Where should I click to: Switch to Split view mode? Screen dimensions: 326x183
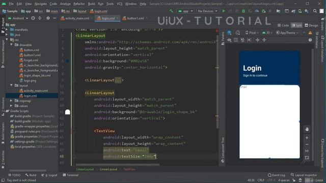296,25
